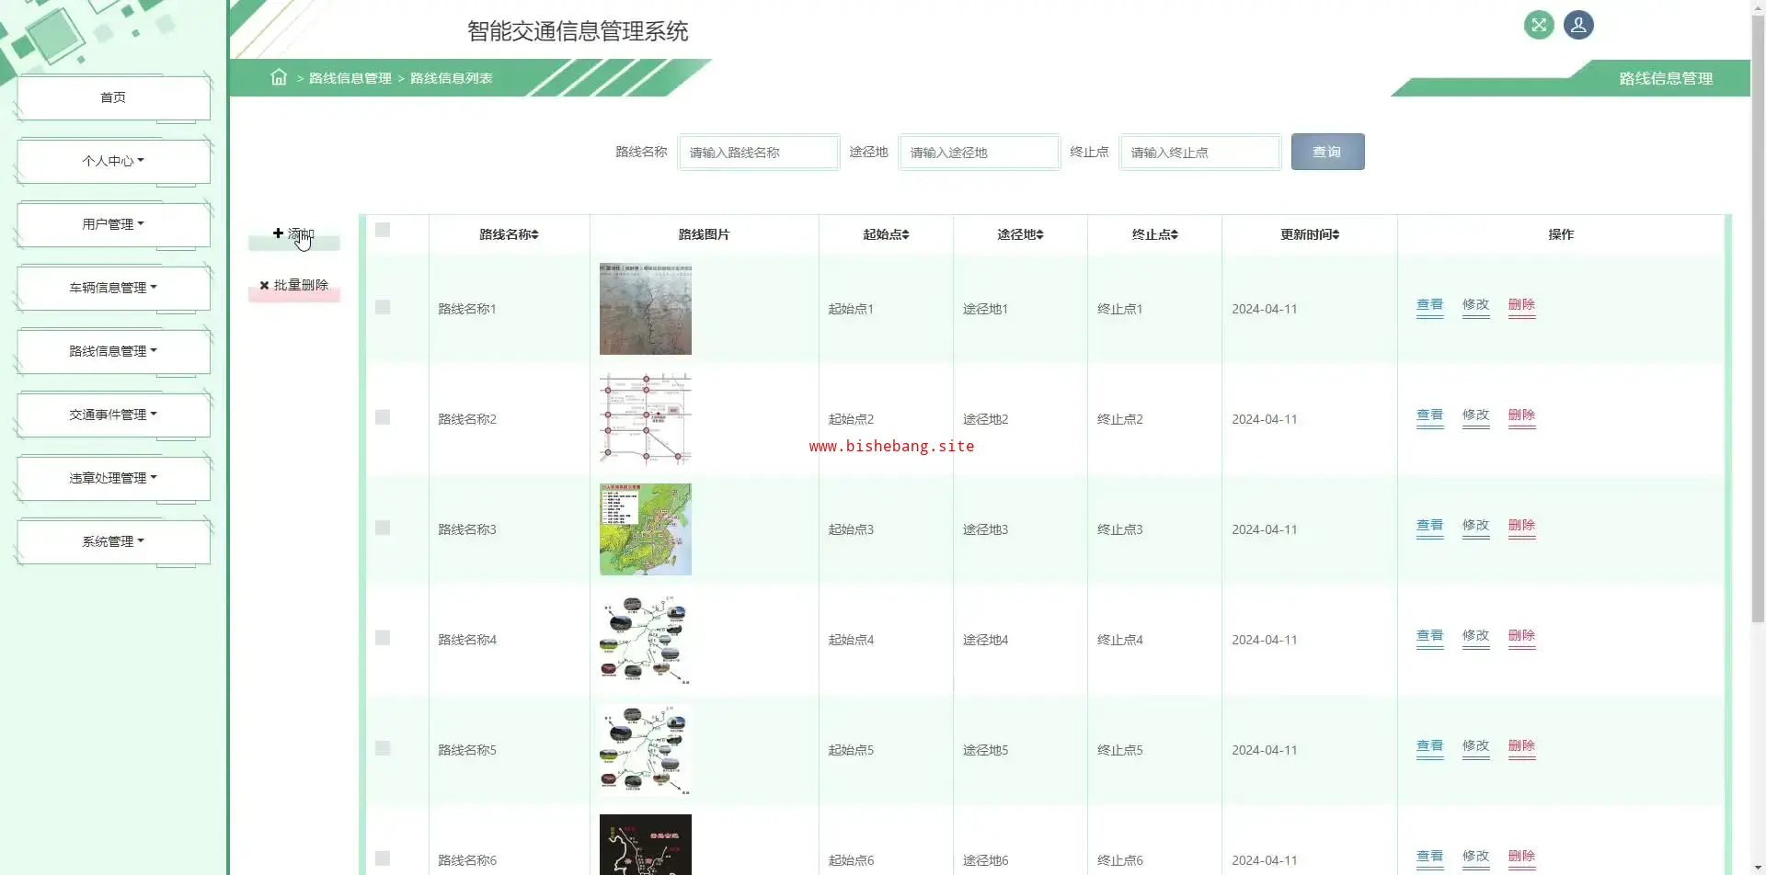Click the 请输入路线名称 input field

click(x=758, y=153)
